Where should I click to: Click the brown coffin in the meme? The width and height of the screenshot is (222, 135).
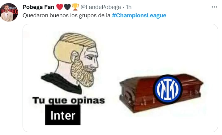(x=161, y=93)
